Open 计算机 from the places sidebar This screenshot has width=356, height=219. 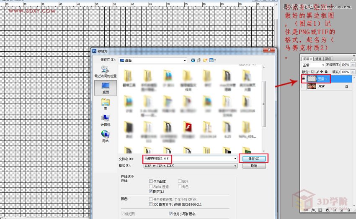coord(106,121)
